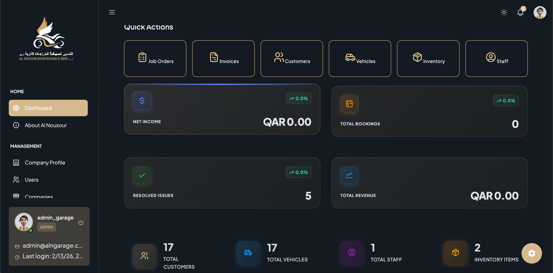
Task: Open Company Profile in Management
Action: pyautogui.click(x=45, y=163)
